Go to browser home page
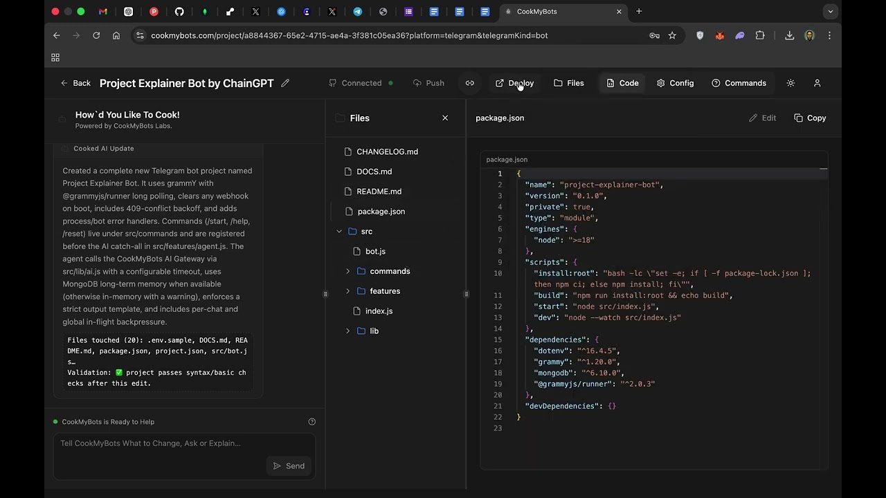Screen dimensions: 886x498 click(x=116, y=35)
